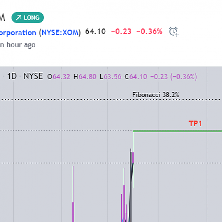The width and height of the screenshot is (222, 222).
Task: Click the NYSE exchange label on chart
Action: (33, 76)
